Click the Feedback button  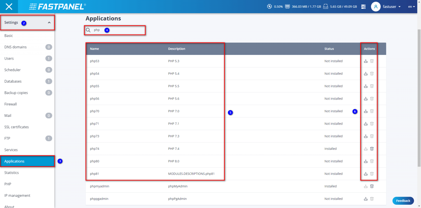[x=403, y=201]
